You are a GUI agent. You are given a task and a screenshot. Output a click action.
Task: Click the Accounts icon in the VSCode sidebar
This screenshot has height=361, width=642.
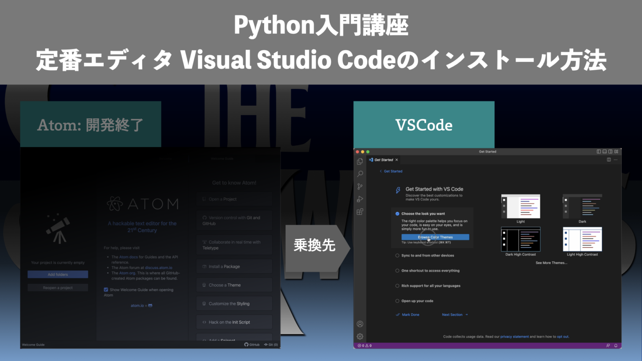click(x=360, y=324)
